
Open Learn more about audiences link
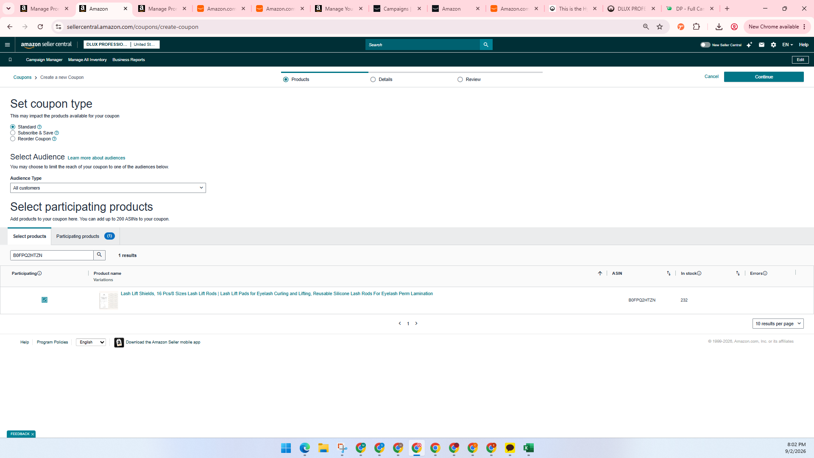click(96, 158)
